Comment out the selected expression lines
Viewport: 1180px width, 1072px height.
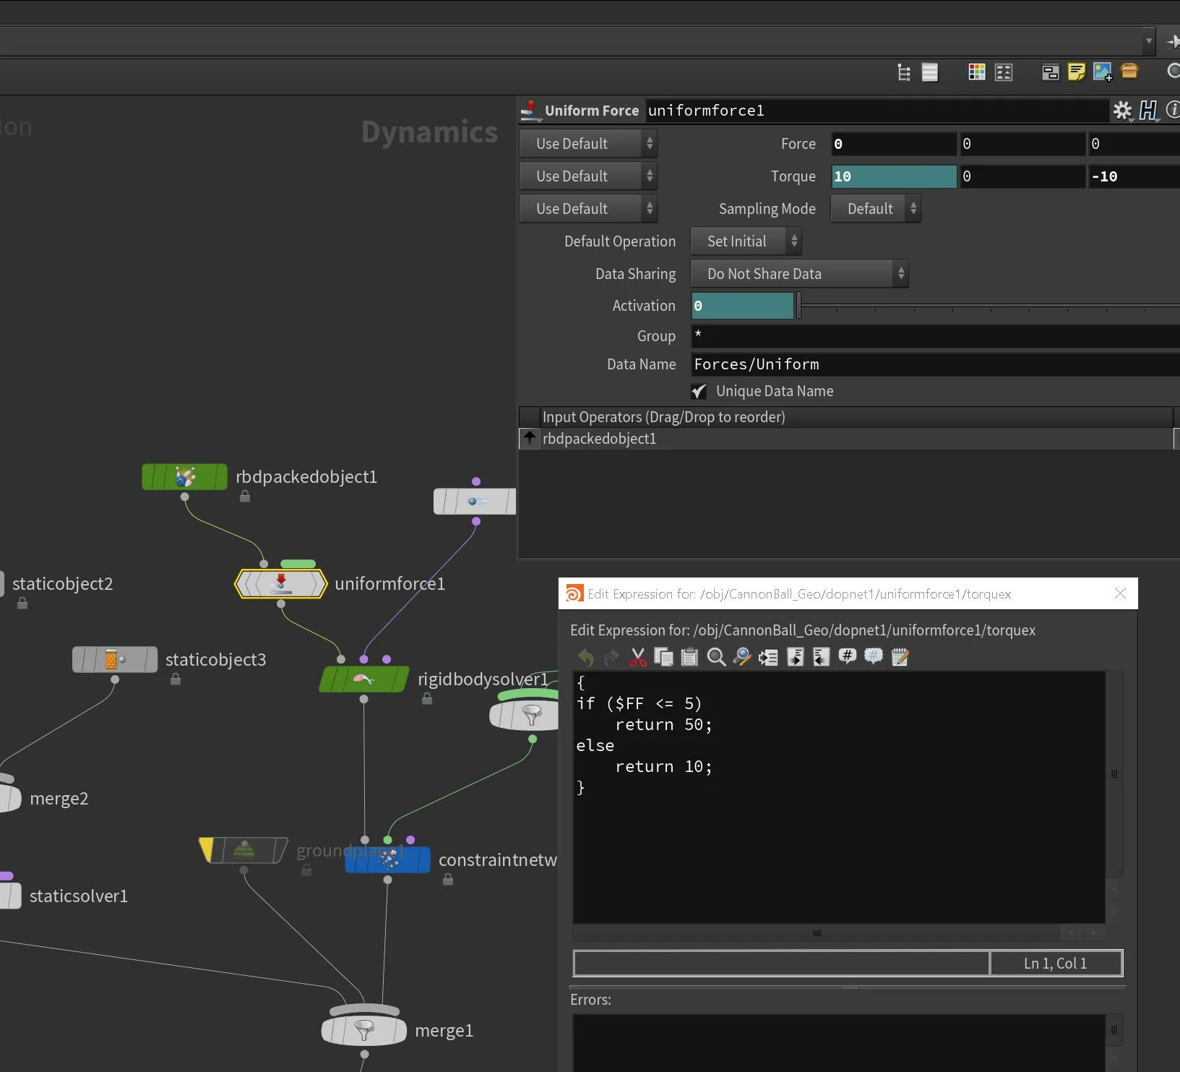[848, 656]
